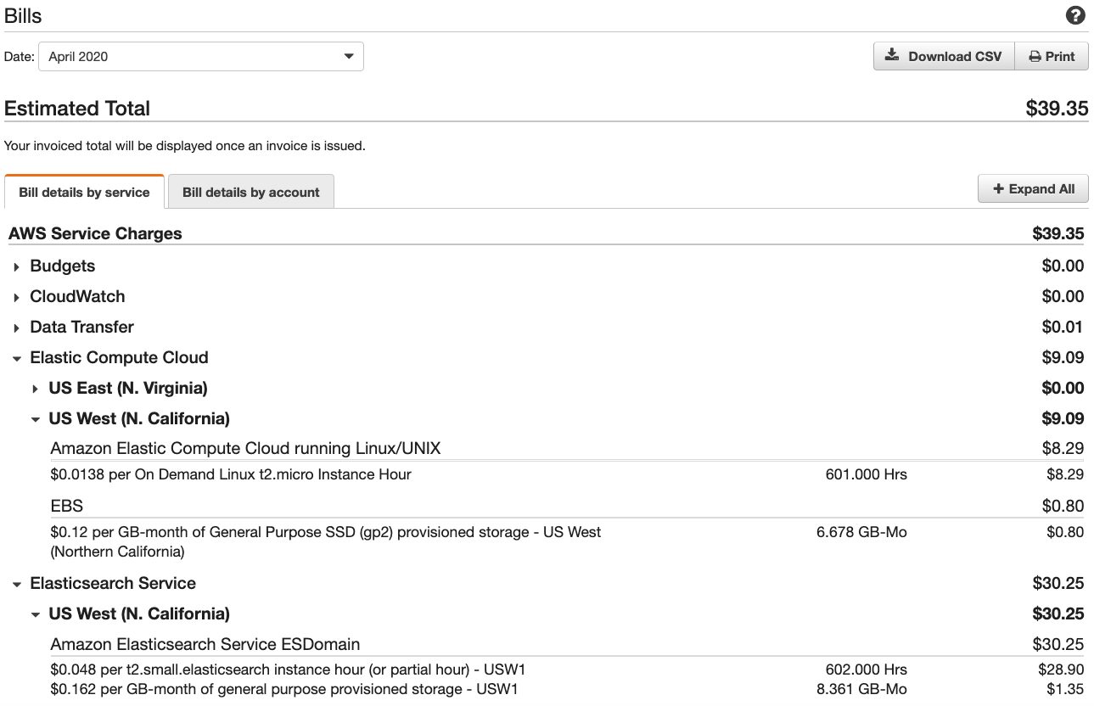The image size is (1094, 706).
Task: Collapse US West region under Elastic Compute Cloud
Action: point(35,419)
